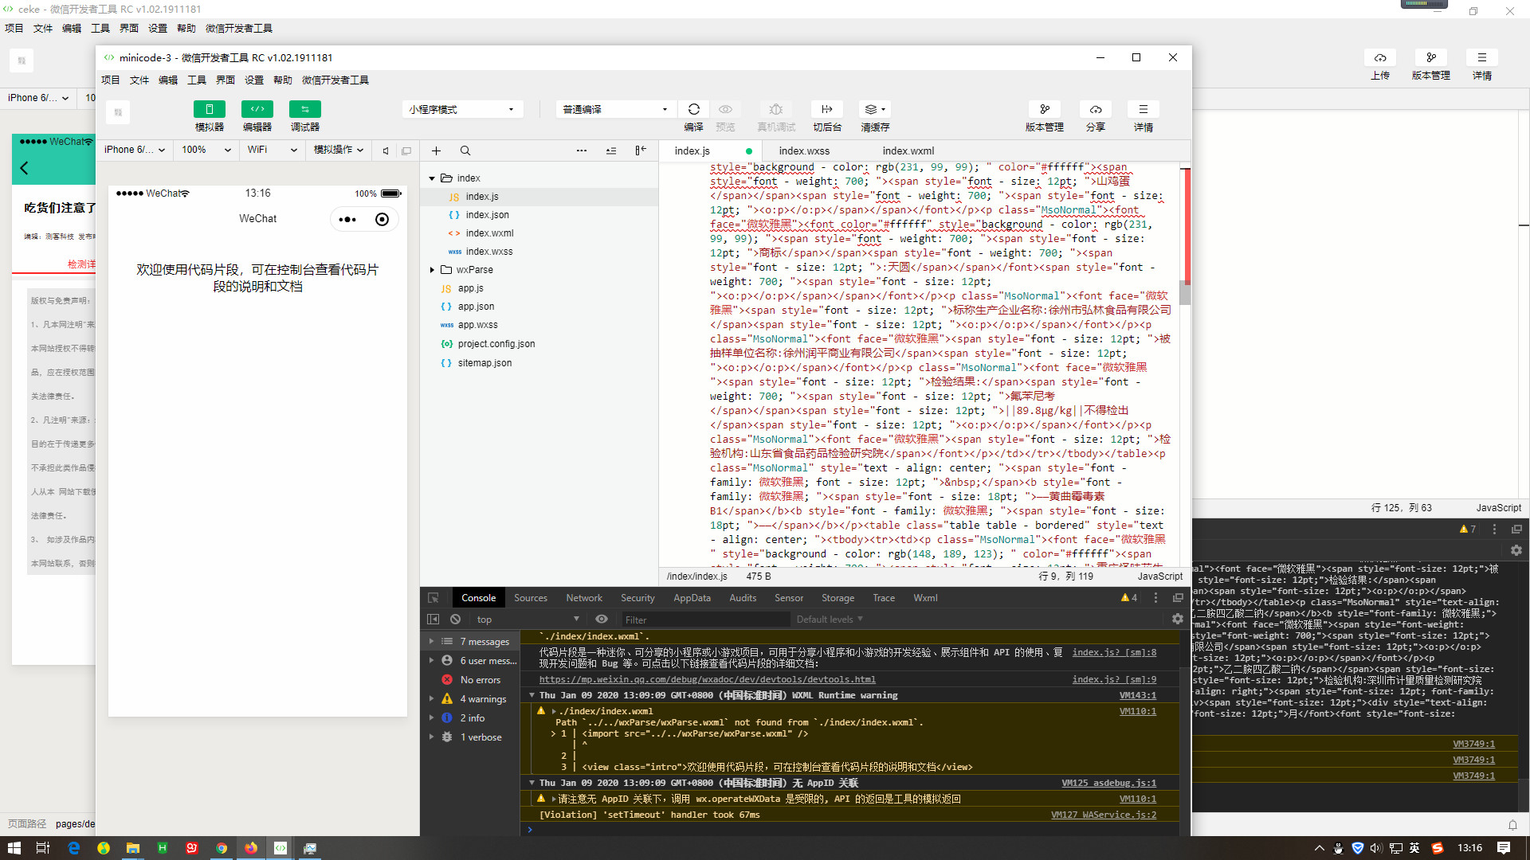Click the 编译 compile refresh icon
Screen dimensions: 1530x860
[693, 109]
